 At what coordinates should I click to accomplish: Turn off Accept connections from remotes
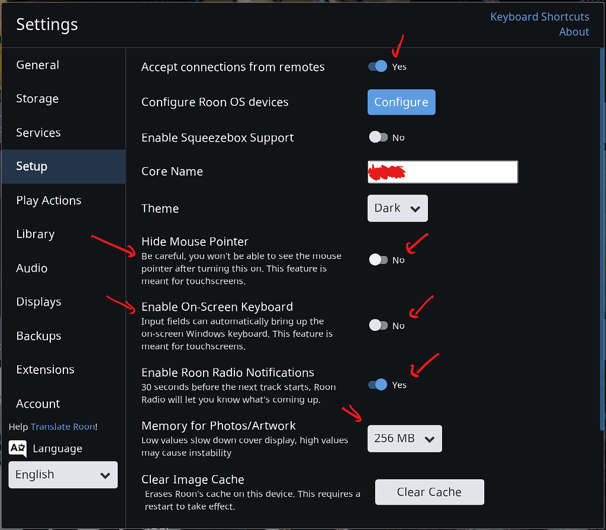[378, 66]
